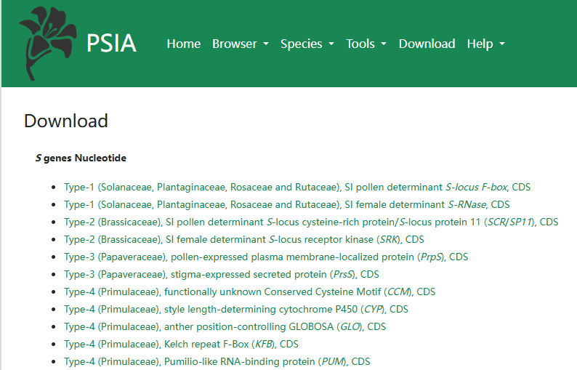Screen dimensions: 577x370
Task: Download Type-4 Pumilio-like PUM CDS
Action: 217,361
